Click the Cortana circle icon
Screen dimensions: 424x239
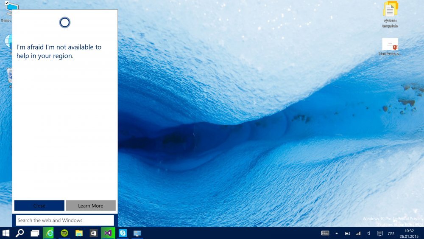64,22
